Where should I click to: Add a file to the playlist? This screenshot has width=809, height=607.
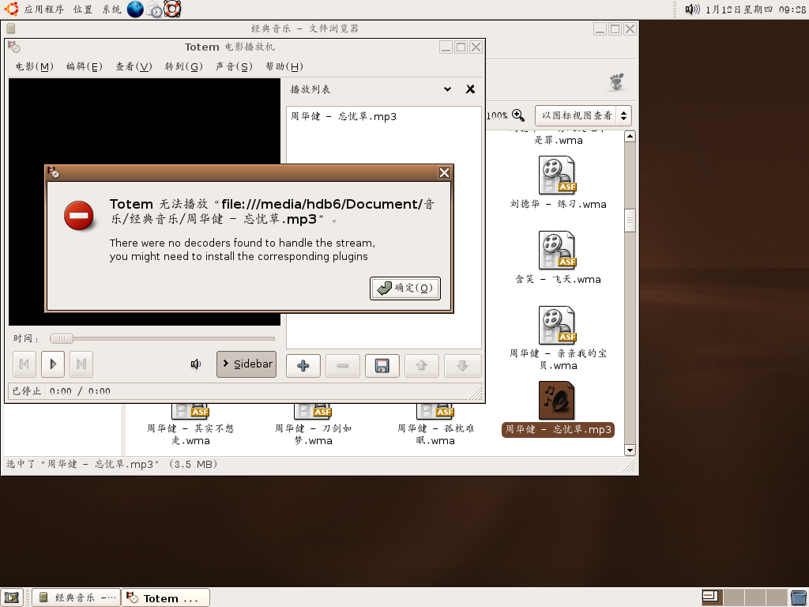(303, 366)
